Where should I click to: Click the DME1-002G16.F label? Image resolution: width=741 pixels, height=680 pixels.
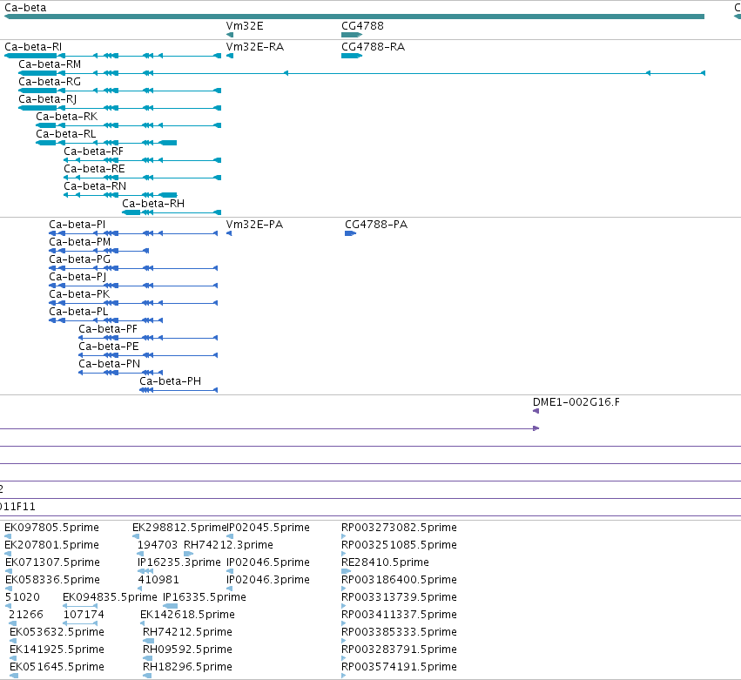[576, 402]
